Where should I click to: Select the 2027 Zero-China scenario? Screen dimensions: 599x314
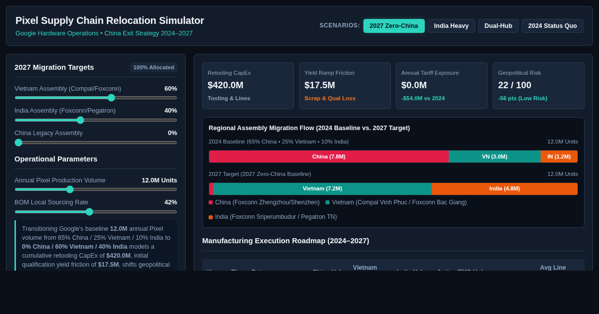pos(394,26)
